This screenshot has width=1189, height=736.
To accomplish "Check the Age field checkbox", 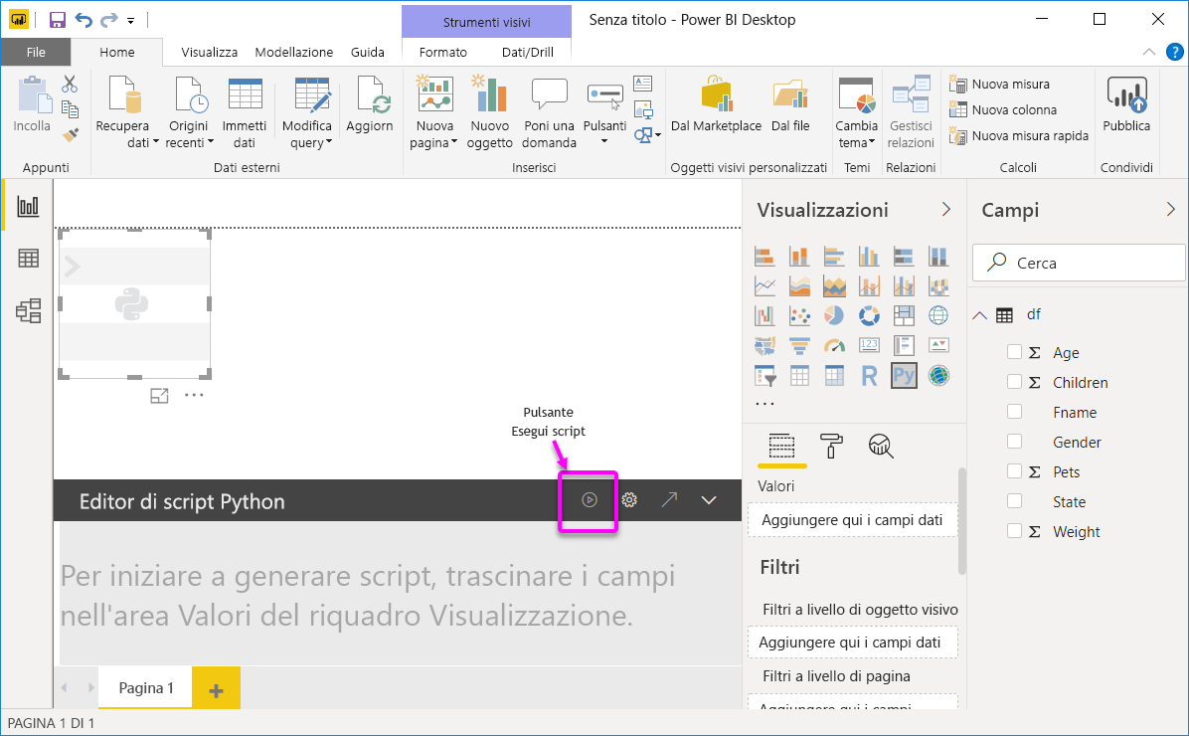I will pyautogui.click(x=1016, y=352).
